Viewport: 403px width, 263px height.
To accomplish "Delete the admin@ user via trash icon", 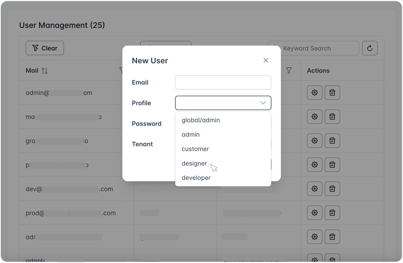I will pos(332,93).
